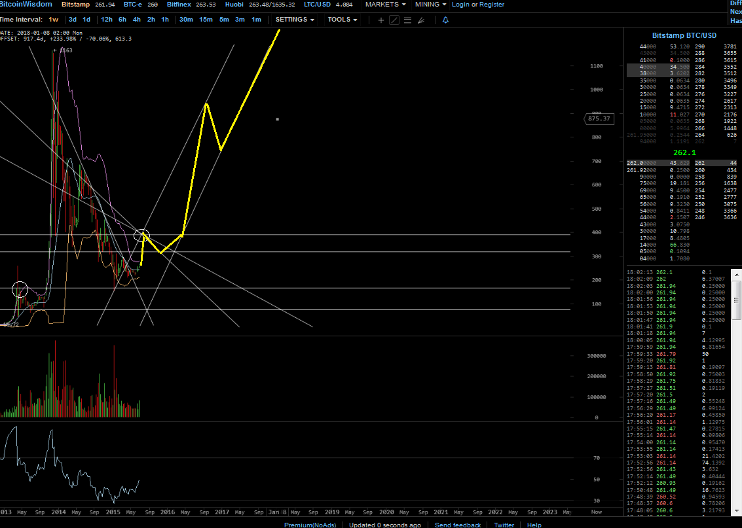The image size is (742, 528).
Task: Switch to 1d time interval
Action: click(86, 20)
